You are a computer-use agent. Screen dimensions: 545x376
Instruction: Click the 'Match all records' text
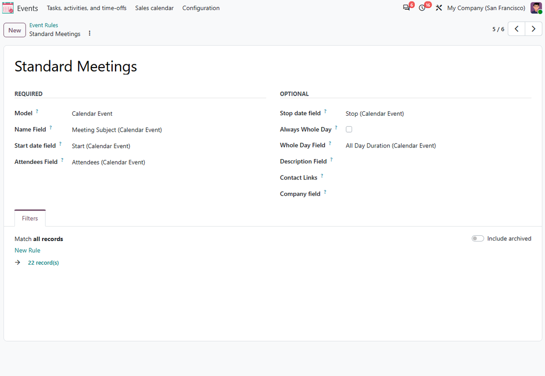(x=39, y=239)
